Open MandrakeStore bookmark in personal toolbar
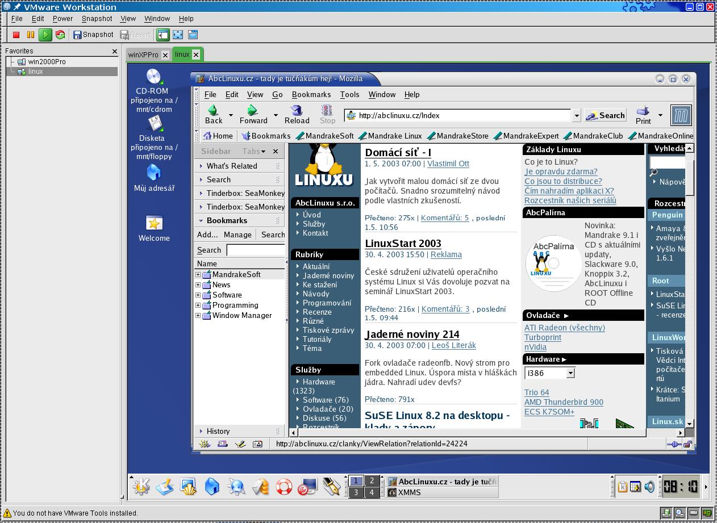 click(x=457, y=136)
